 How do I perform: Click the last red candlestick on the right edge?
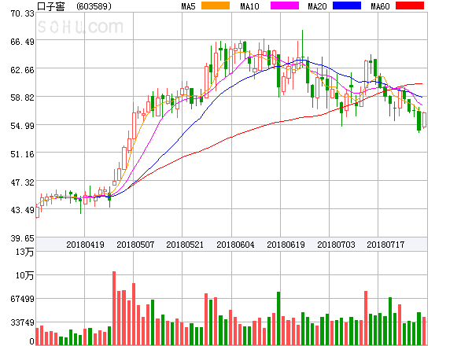[425, 120]
